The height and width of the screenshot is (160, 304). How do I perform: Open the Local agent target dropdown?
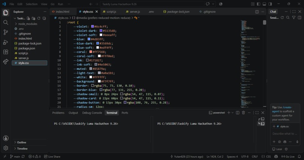click(x=277, y=149)
